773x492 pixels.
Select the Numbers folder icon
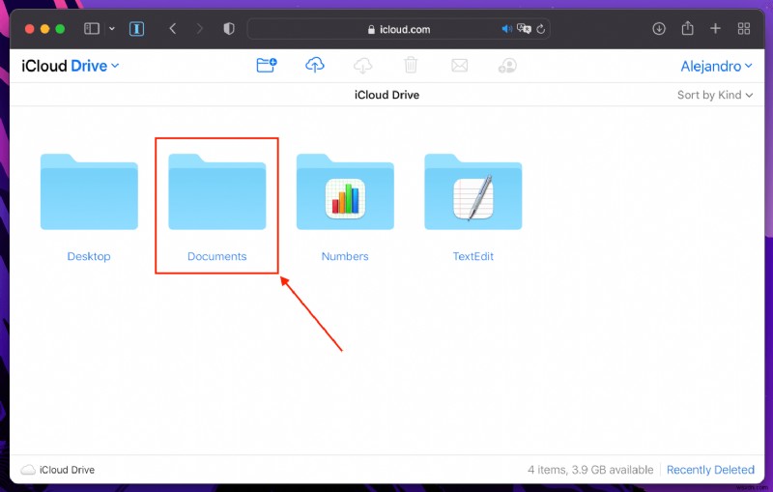tap(345, 191)
